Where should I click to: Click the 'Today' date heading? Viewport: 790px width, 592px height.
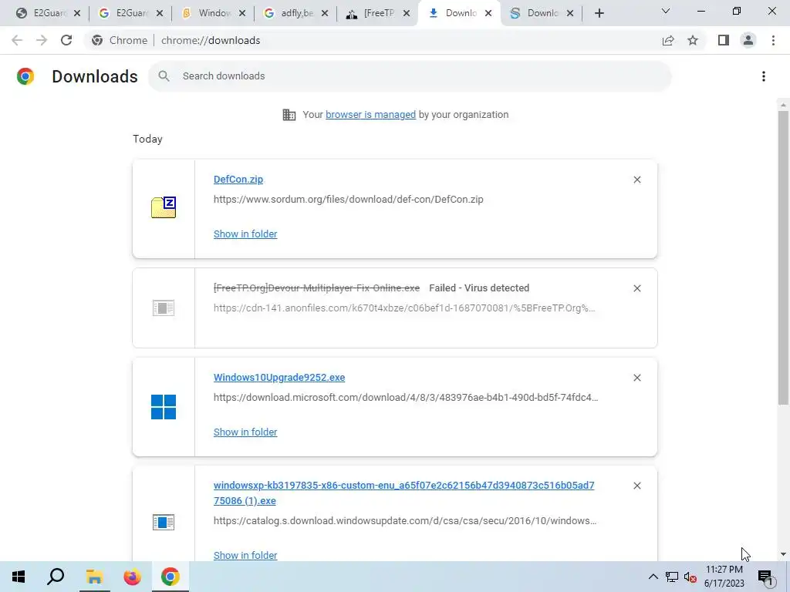coord(147,139)
